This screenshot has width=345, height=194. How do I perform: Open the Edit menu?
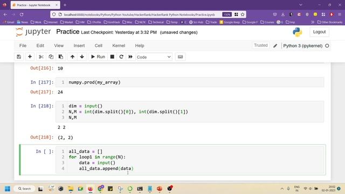point(40,45)
